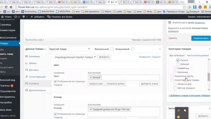Open the Простой товар type dropdown
Image resolution: width=211 pixels, height=119 pixels.
tap(69, 49)
